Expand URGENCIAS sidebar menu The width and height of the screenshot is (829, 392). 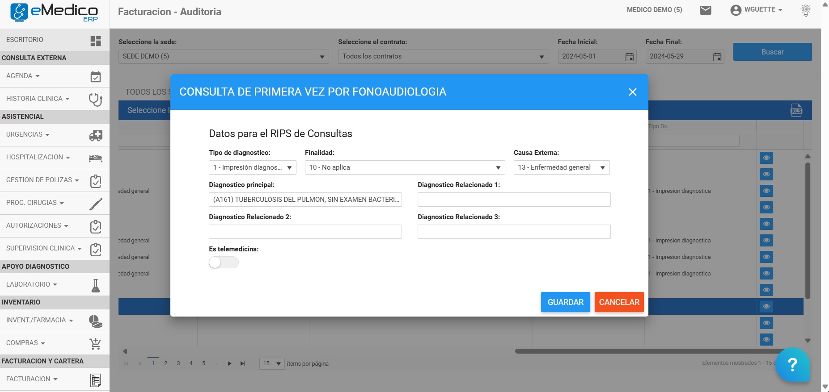28,134
